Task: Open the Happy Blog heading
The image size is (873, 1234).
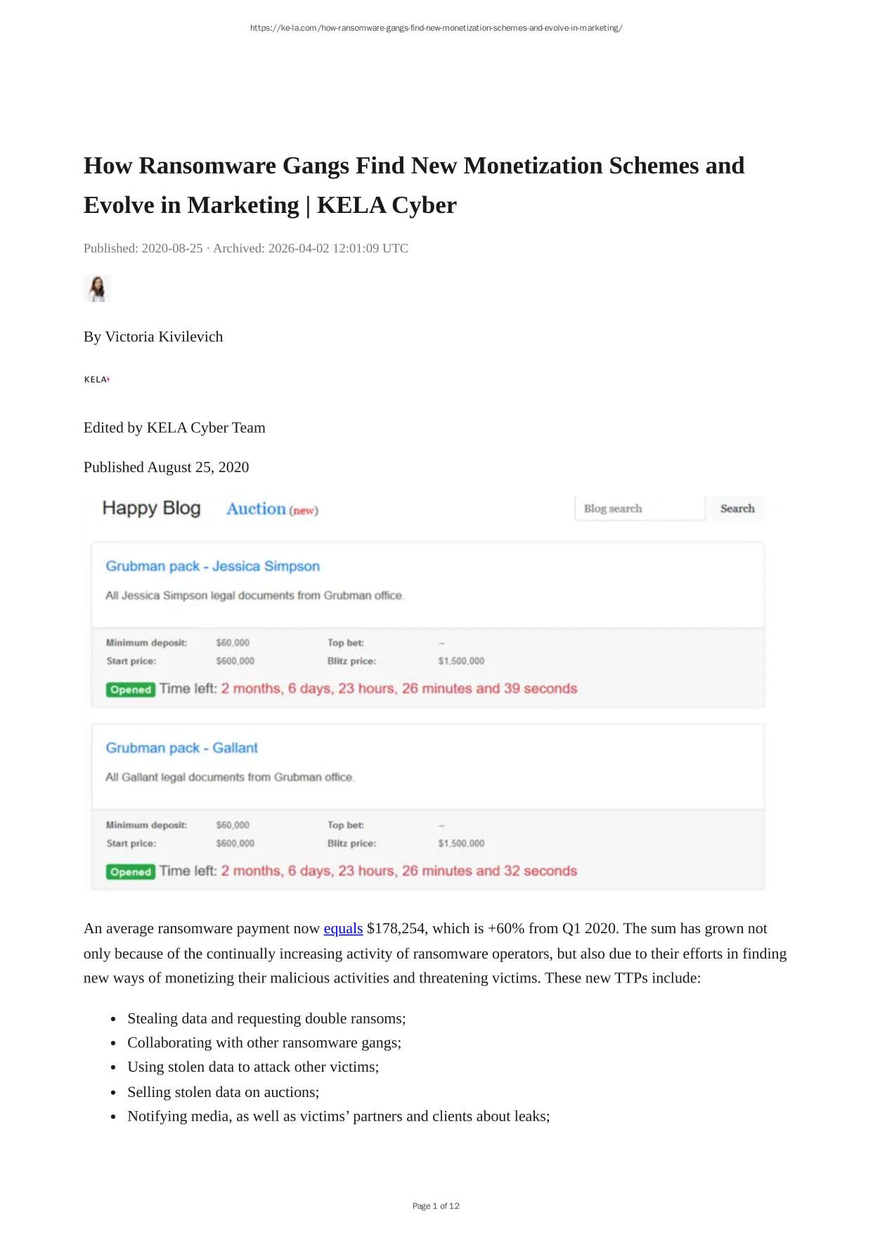Action: pyautogui.click(x=151, y=508)
